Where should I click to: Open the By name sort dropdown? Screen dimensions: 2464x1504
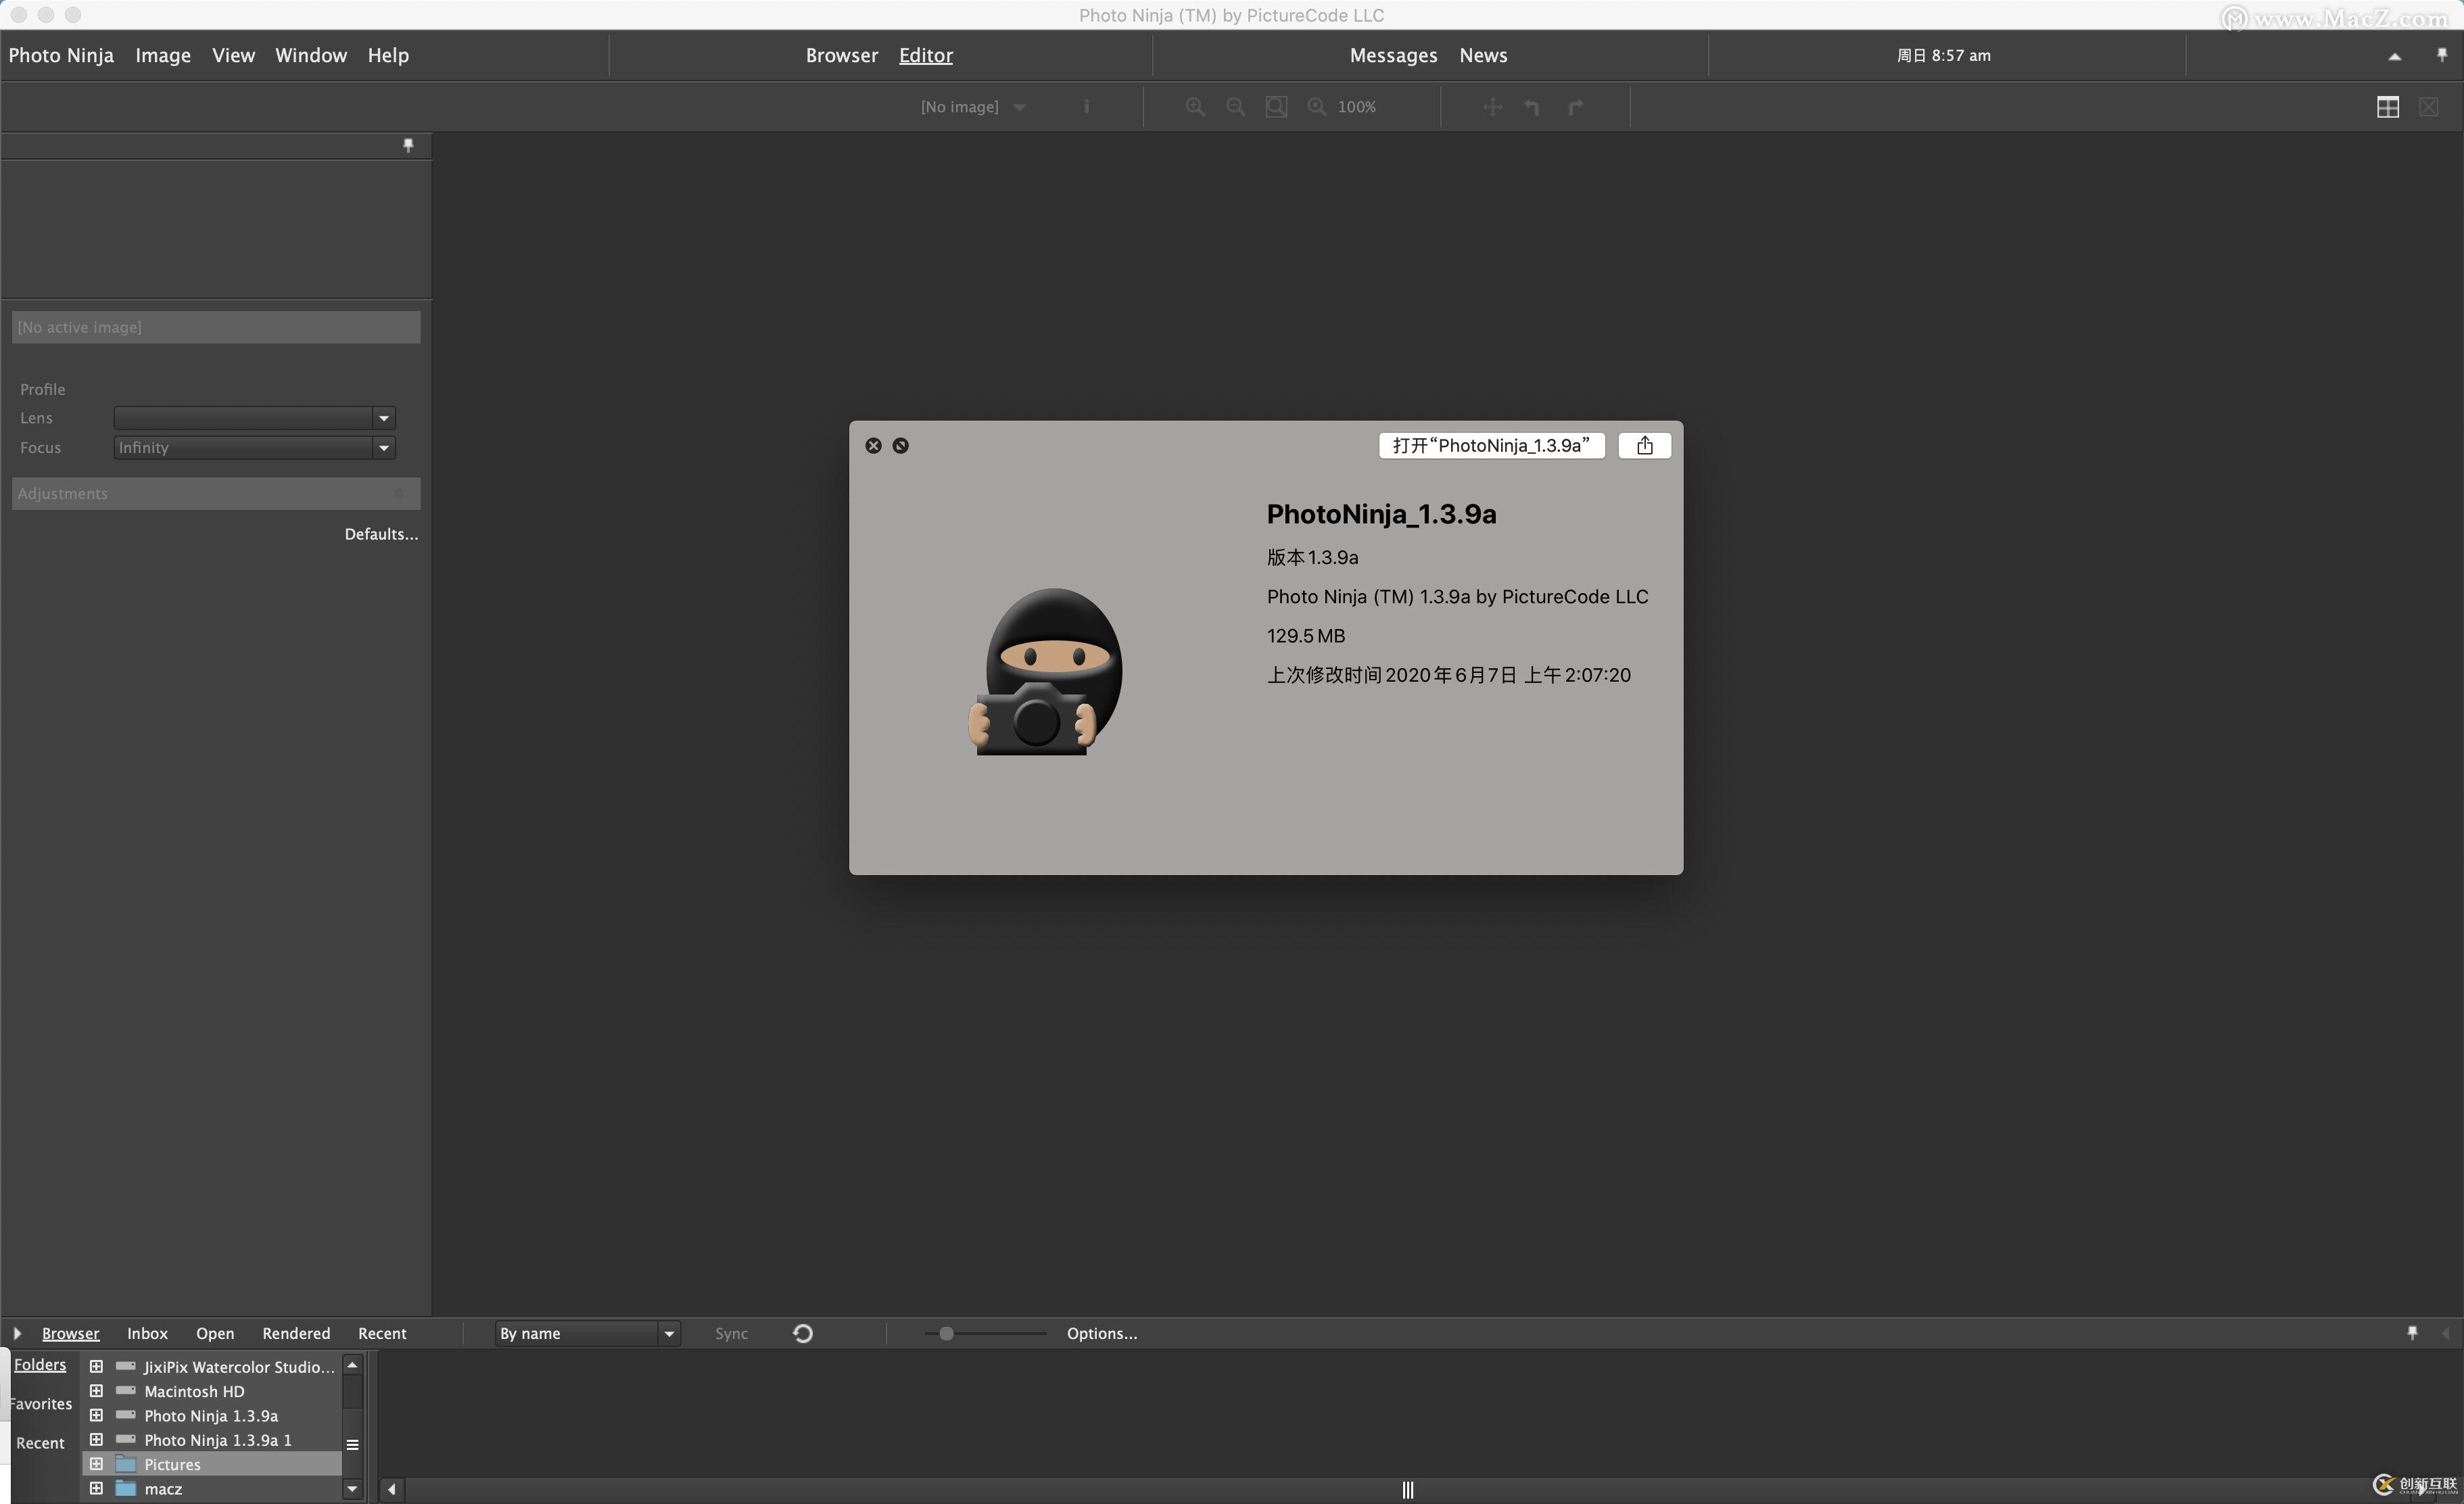click(588, 1333)
